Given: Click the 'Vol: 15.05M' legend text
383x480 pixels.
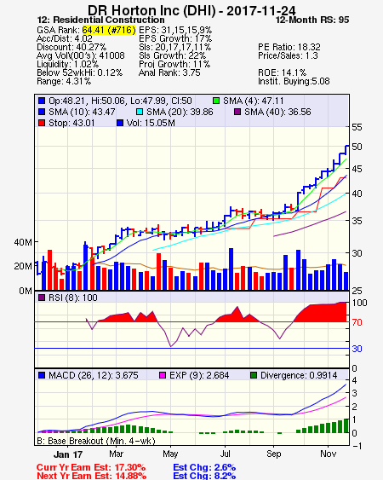Looking at the screenshot, I should [151, 123].
